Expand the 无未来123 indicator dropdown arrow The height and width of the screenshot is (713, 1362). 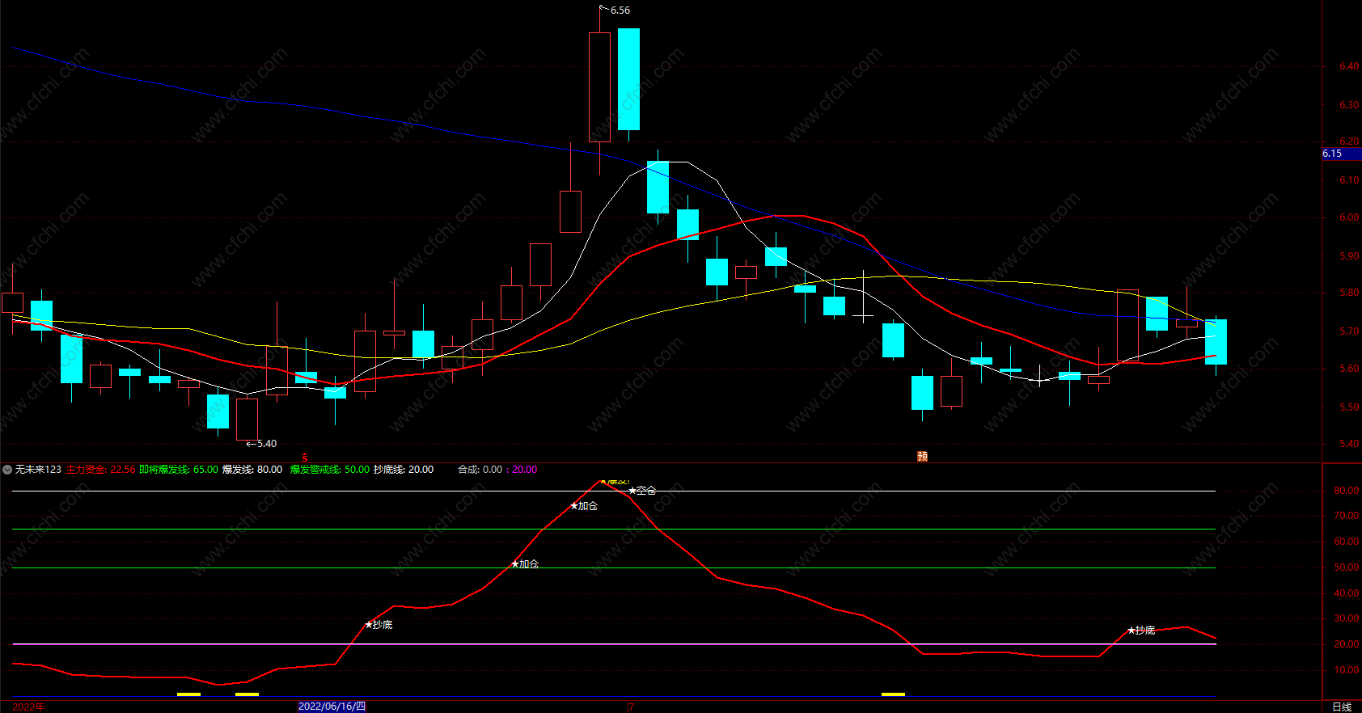click(7, 470)
